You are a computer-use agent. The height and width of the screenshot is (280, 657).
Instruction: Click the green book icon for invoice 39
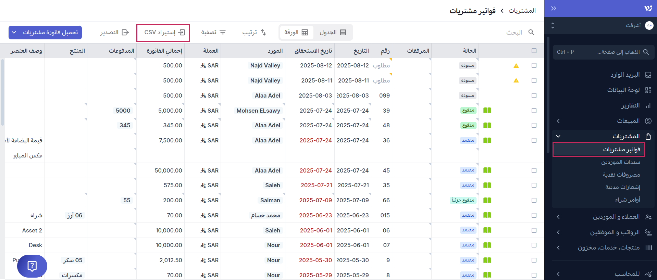[x=487, y=111]
